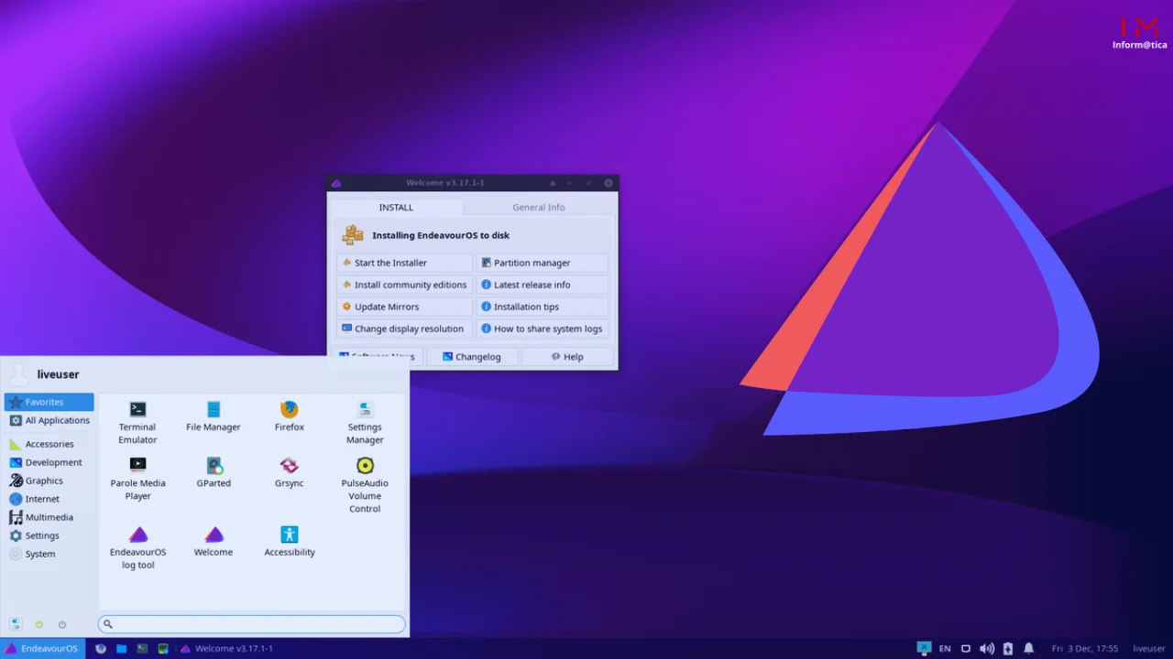Show All Applications category

(49, 420)
